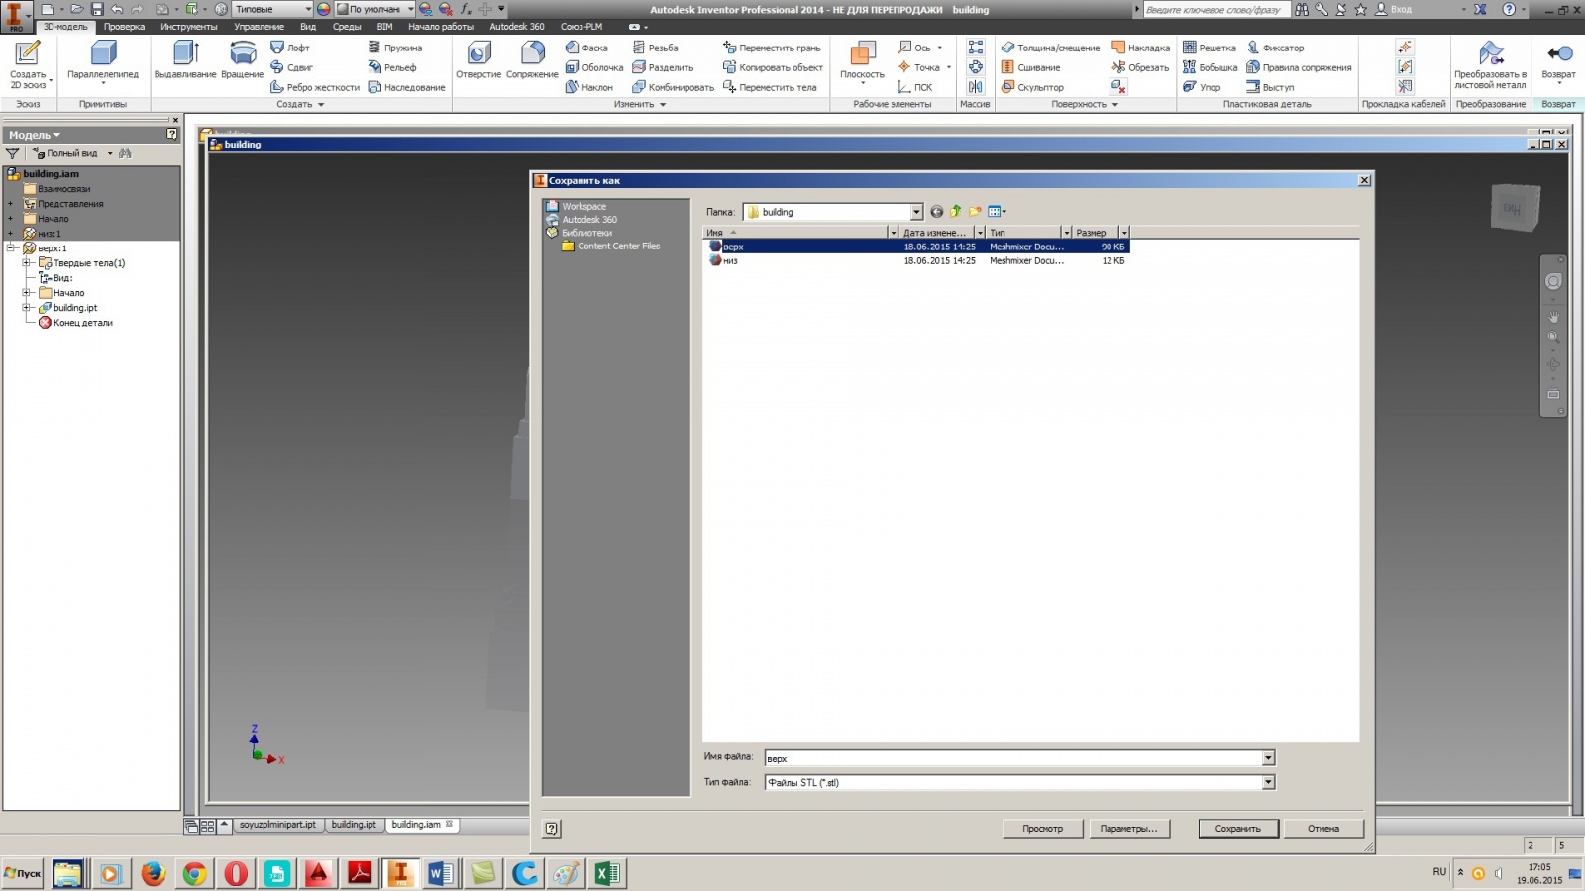
Task: Select the Combine (Комбинировать) tool
Action: (674, 87)
